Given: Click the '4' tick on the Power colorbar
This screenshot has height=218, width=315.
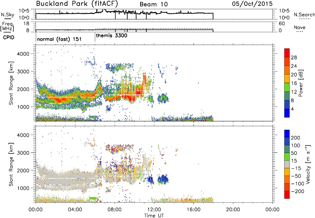Looking at the screenshot, I should click(x=292, y=109).
